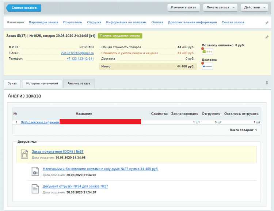Click the Общая стоимость товаров label
Screen dimensions: 274x211
coord(121,47)
